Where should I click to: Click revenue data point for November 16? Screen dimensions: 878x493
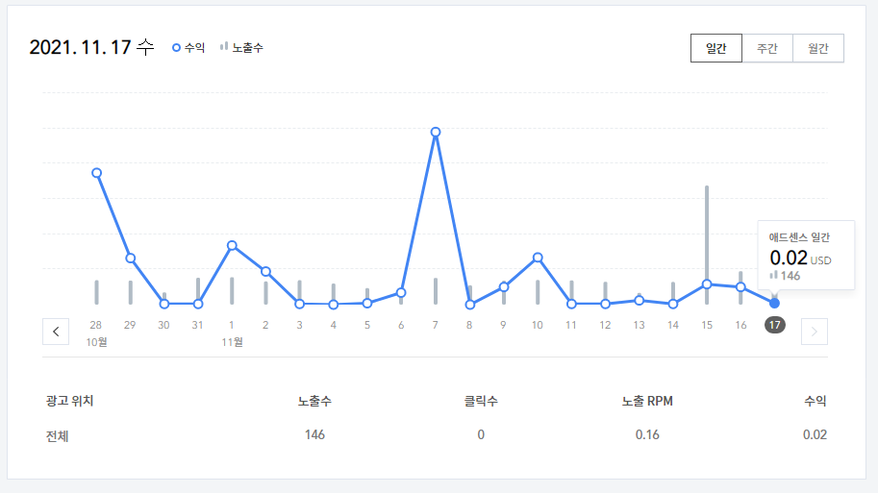740,287
